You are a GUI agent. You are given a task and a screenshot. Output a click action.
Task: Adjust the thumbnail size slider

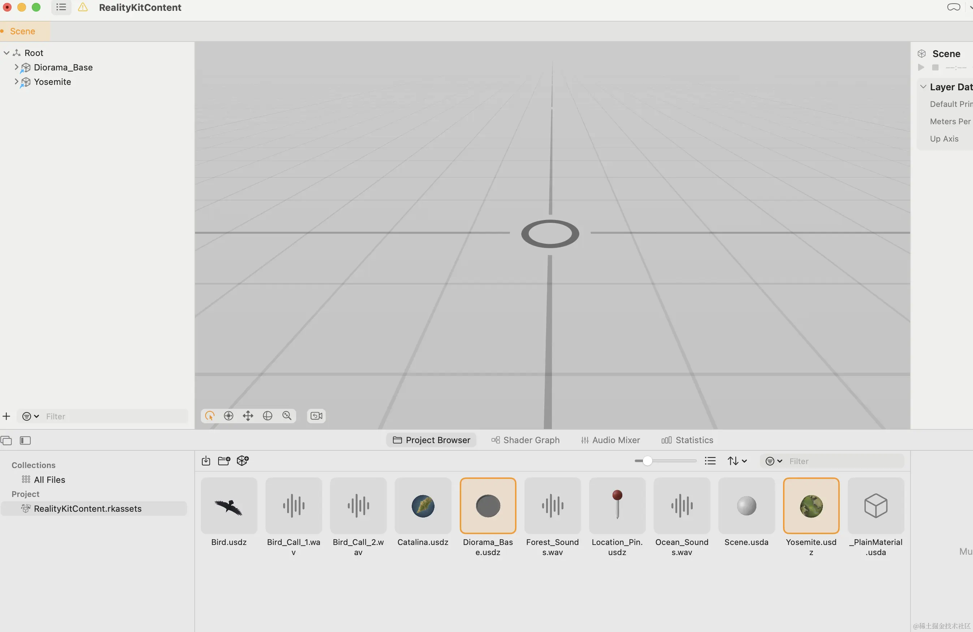665,461
